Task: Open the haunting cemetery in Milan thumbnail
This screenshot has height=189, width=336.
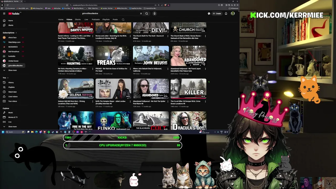Action: 76,56
